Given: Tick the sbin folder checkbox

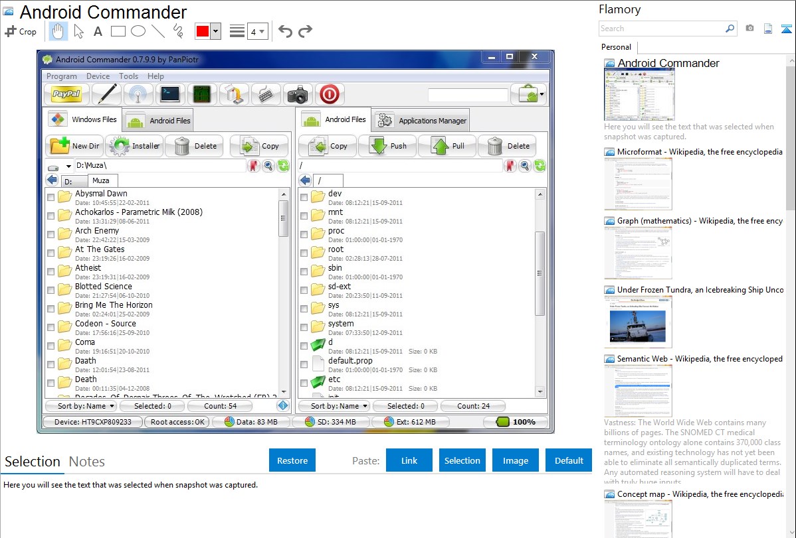Looking at the screenshot, I should pos(304,271).
